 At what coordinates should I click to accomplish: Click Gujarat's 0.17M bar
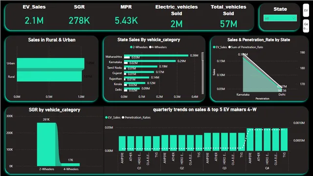click(139, 72)
